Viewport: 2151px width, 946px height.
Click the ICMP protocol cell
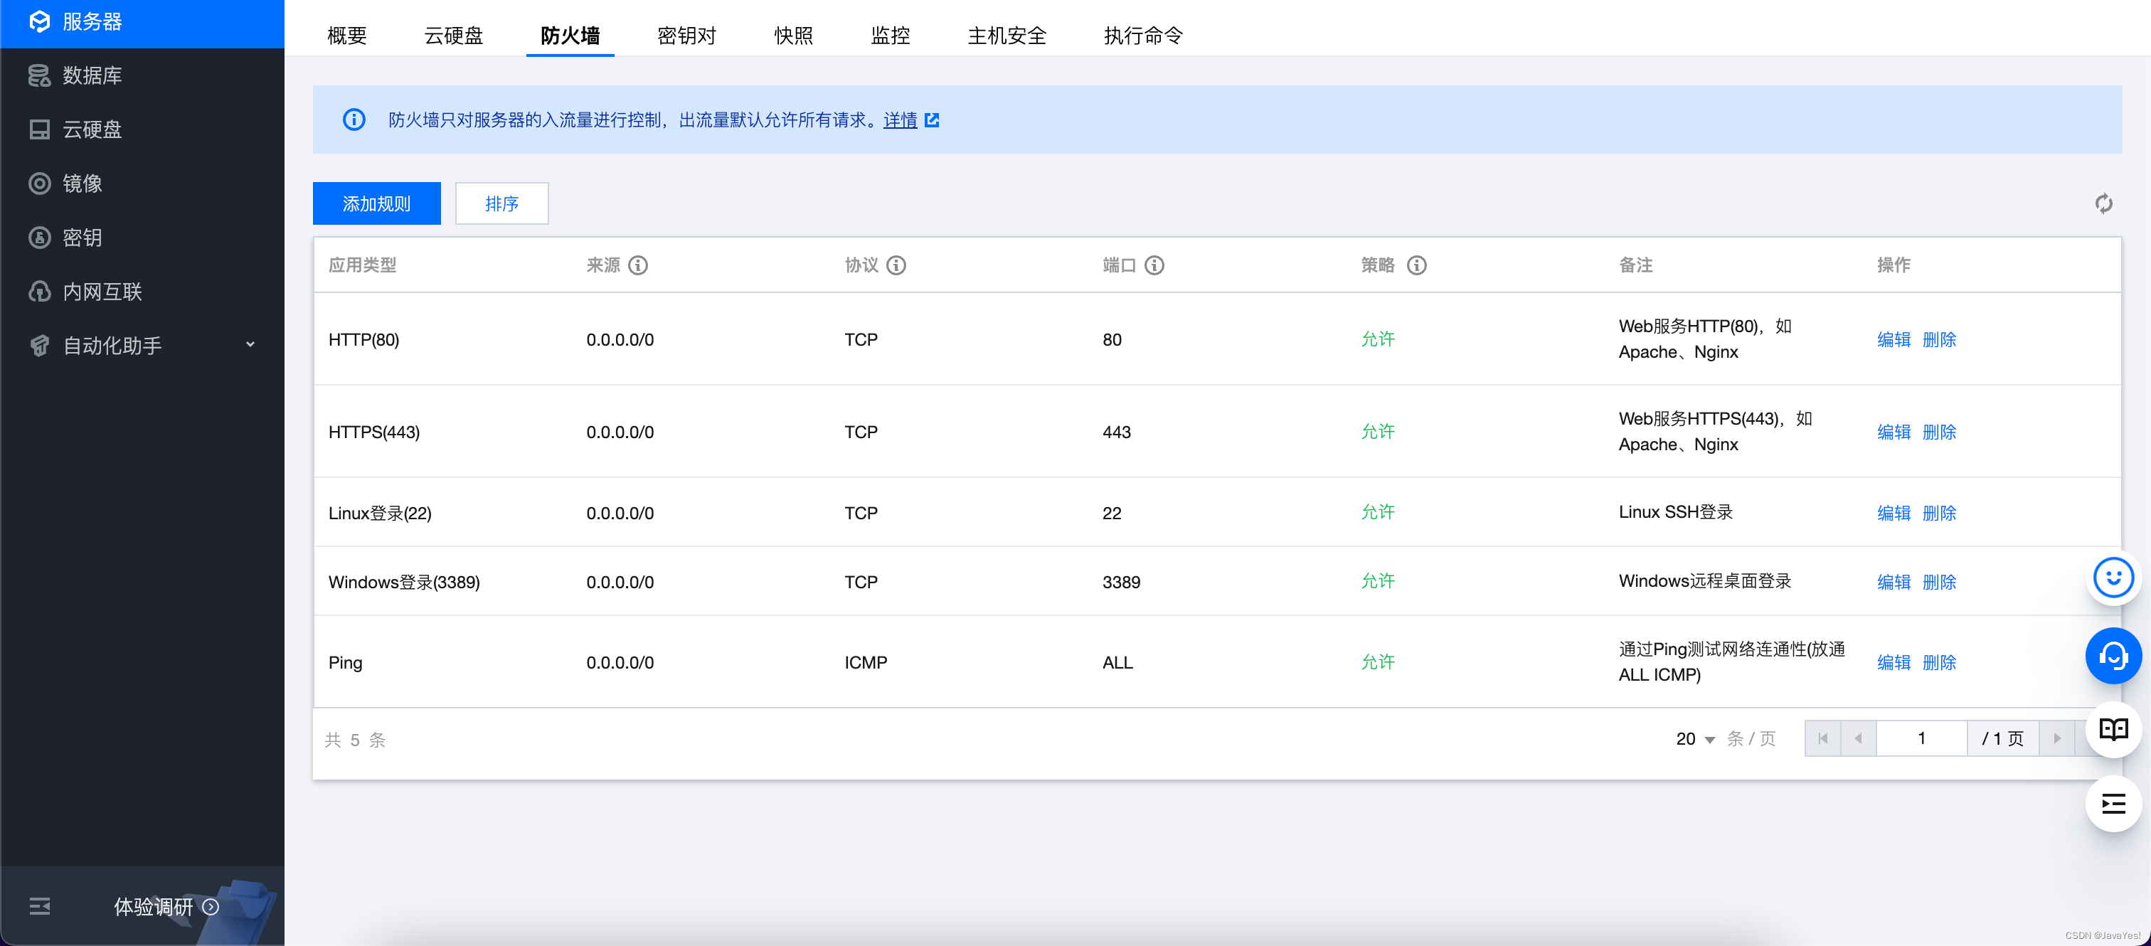point(865,663)
